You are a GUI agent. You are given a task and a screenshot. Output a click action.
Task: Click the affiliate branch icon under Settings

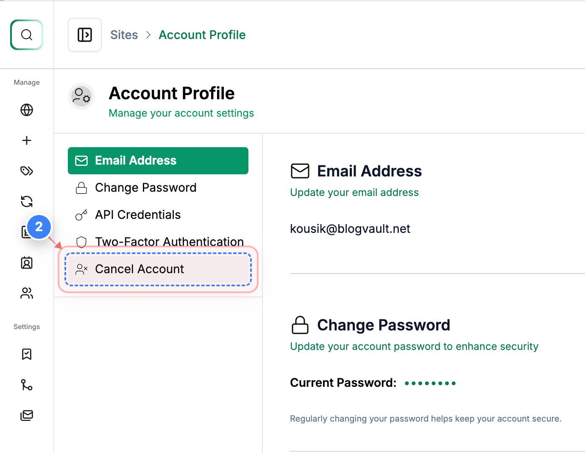(26, 385)
